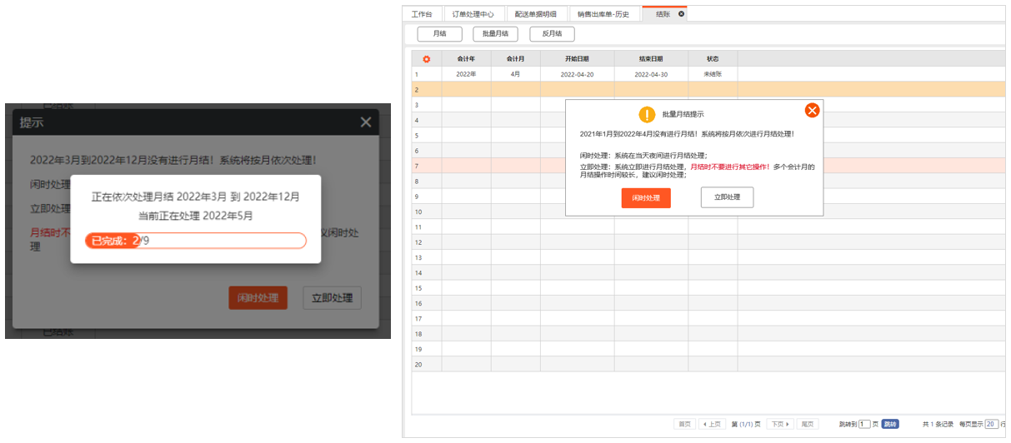Click the 会计月 column header
Viewport: 1011px width, 443px height.
(516, 59)
